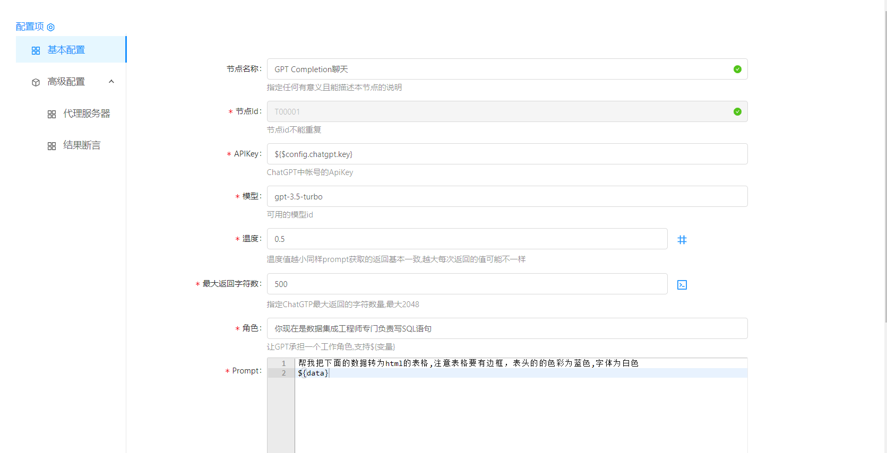Select 代理服务器 in the sidebar
The image size is (887, 453).
click(x=87, y=114)
